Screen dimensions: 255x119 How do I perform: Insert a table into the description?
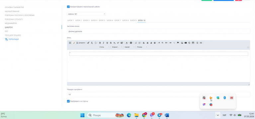[193, 43]
